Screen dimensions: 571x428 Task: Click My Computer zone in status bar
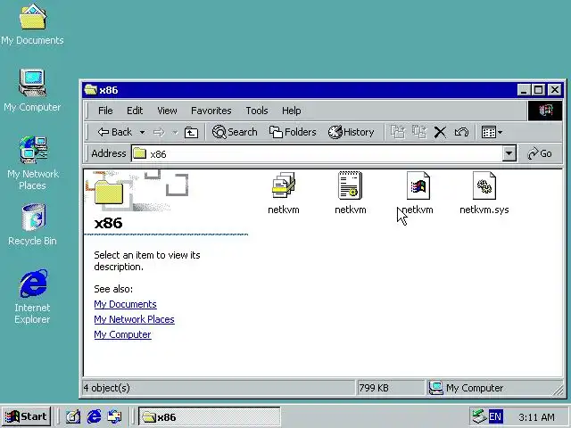pyautogui.click(x=495, y=388)
